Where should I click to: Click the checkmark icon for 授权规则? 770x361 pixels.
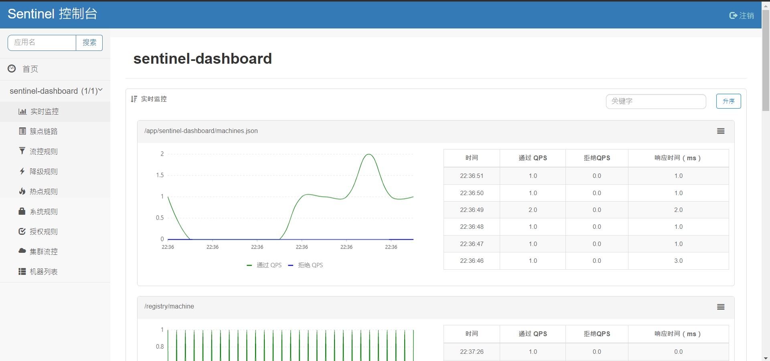coord(22,232)
